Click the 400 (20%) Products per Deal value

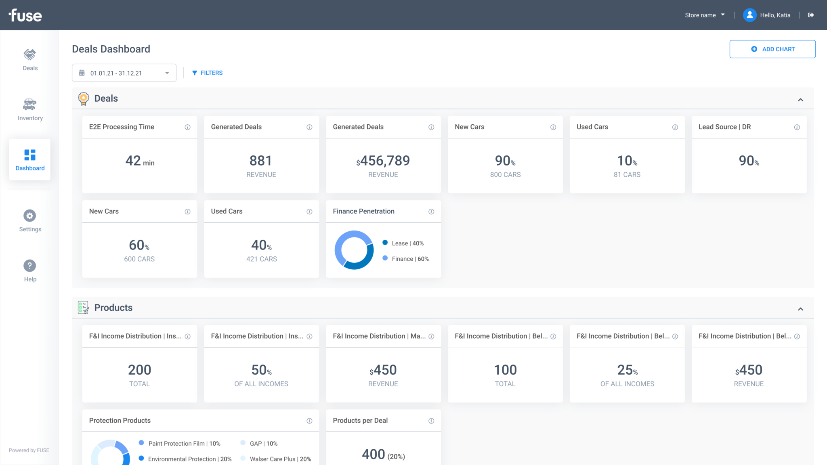[x=383, y=455]
